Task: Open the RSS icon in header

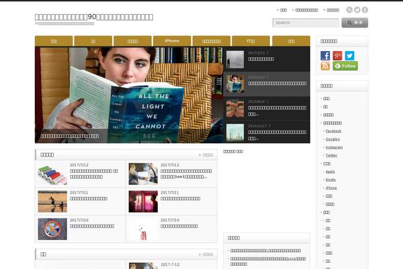Action: tap(349, 10)
